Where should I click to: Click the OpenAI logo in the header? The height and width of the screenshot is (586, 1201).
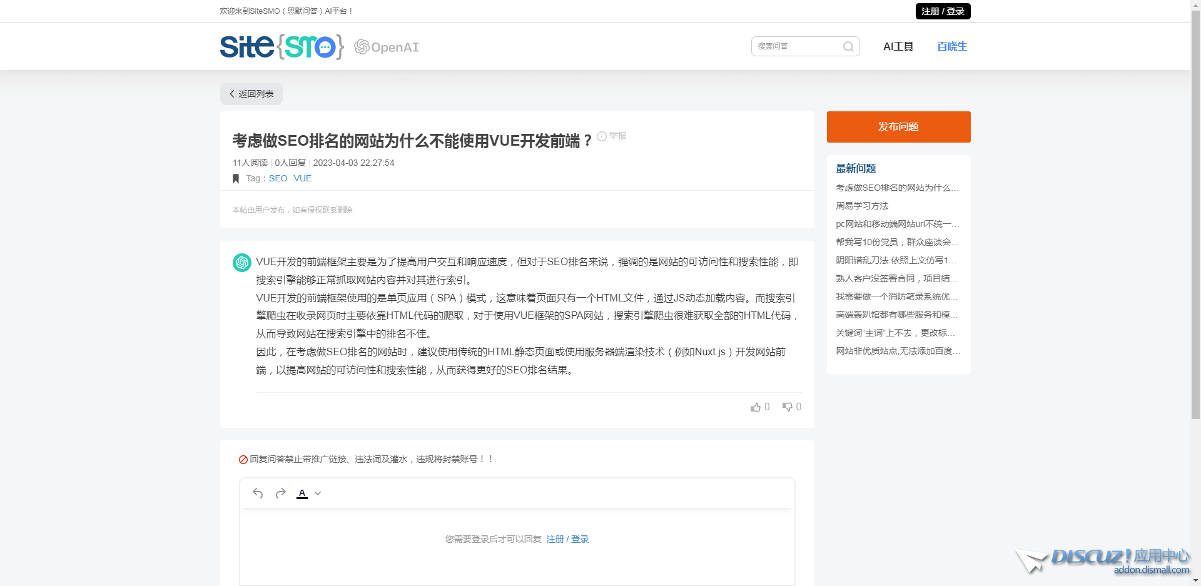point(386,46)
